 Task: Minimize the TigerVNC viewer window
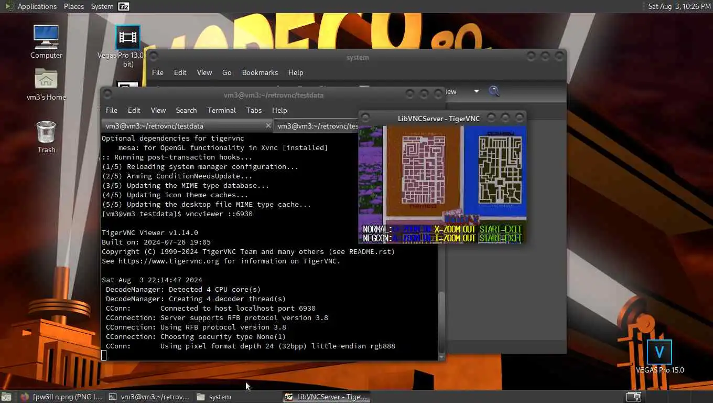tap(491, 118)
